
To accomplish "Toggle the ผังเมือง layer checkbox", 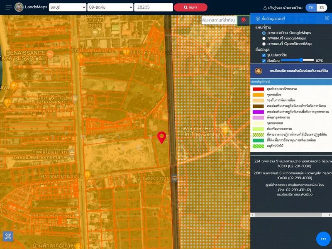I will [264, 61].
